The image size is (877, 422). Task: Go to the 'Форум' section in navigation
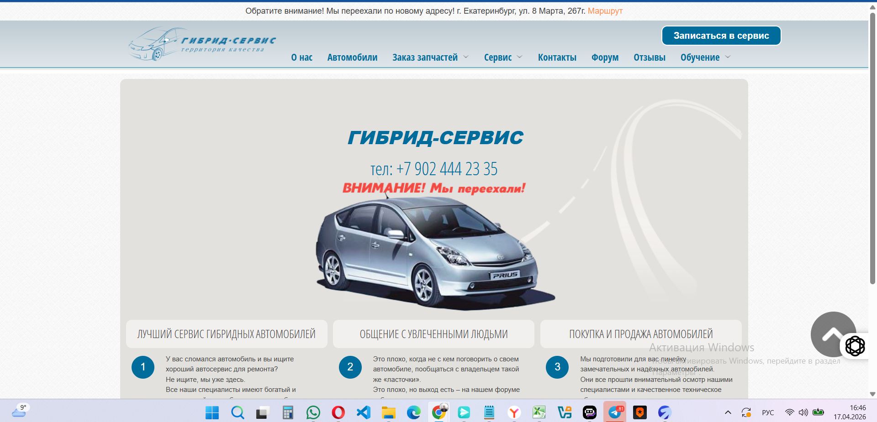click(x=605, y=57)
